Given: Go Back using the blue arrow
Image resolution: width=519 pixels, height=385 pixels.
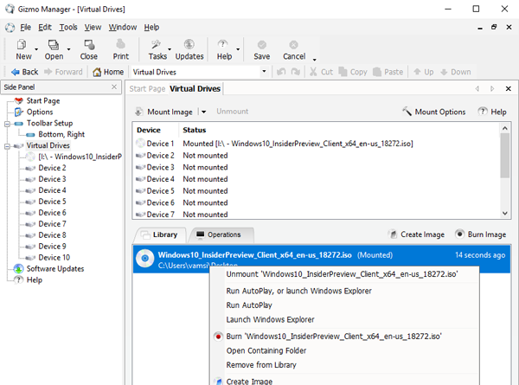Looking at the screenshot, I should click(24, 72).
